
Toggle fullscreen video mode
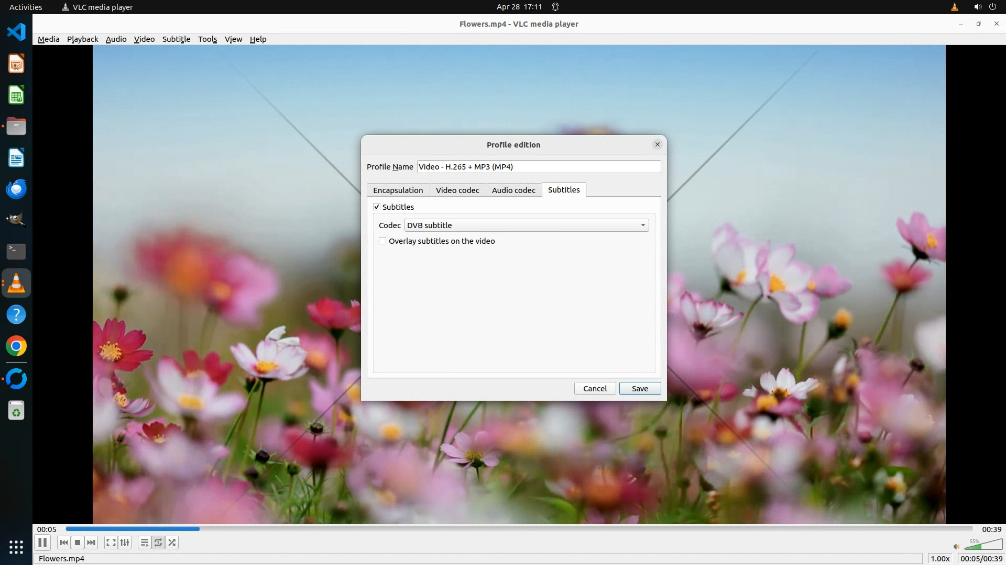(x=111, y=543)
